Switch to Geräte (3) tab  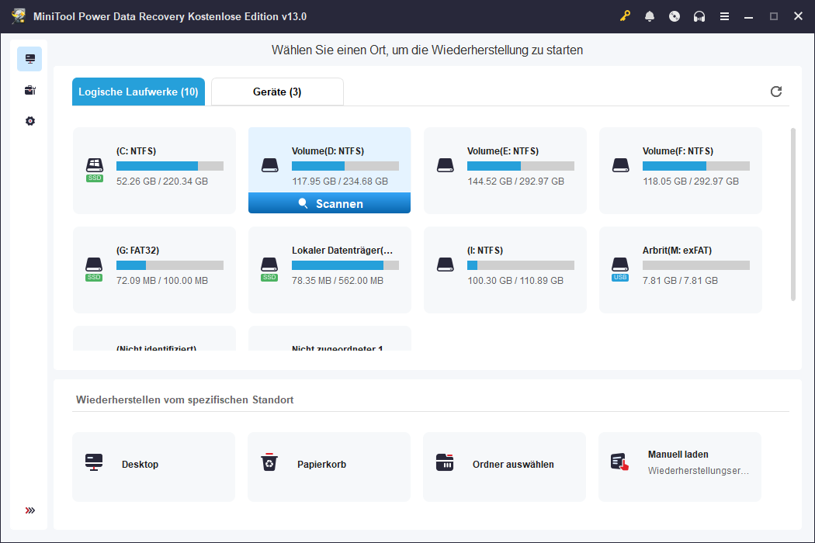[277, 92]
